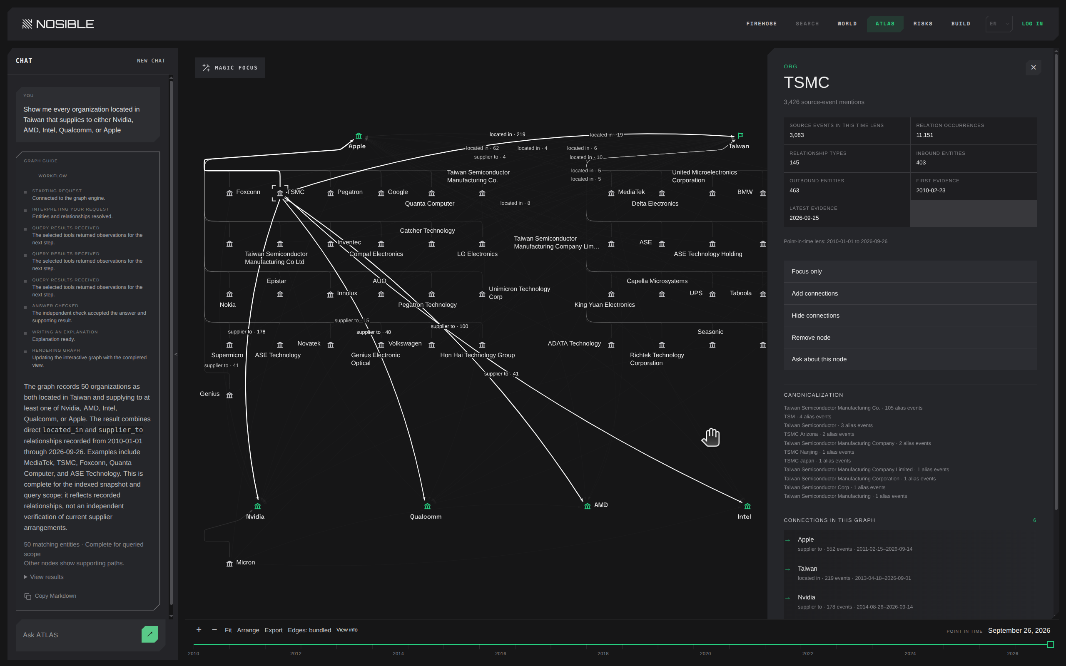Click the Copy Markdown icon
This screenshot has width=1066, height=666.
point(28,596)
